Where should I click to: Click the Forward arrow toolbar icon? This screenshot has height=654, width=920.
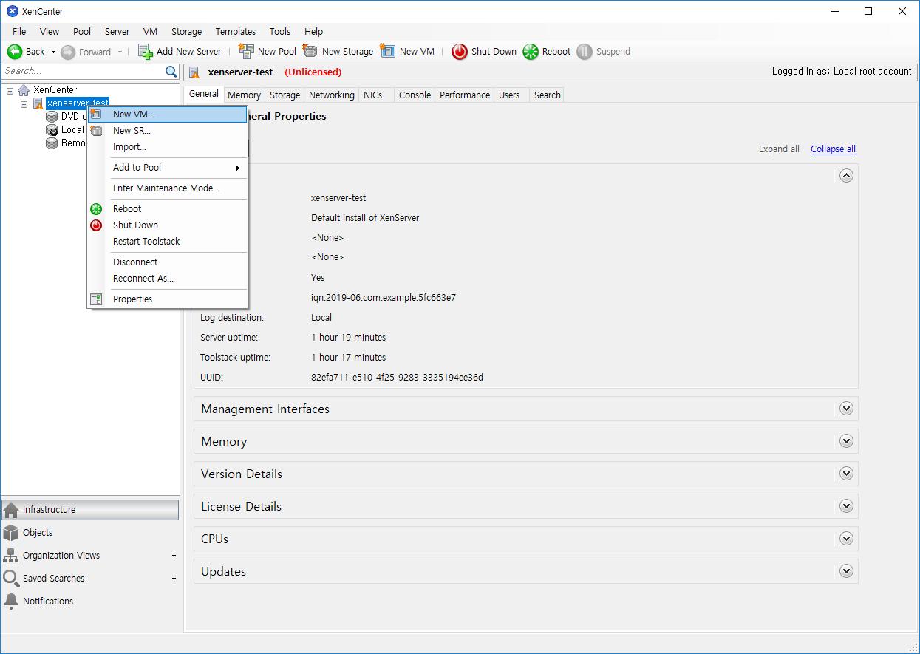(x=68, y=52)
